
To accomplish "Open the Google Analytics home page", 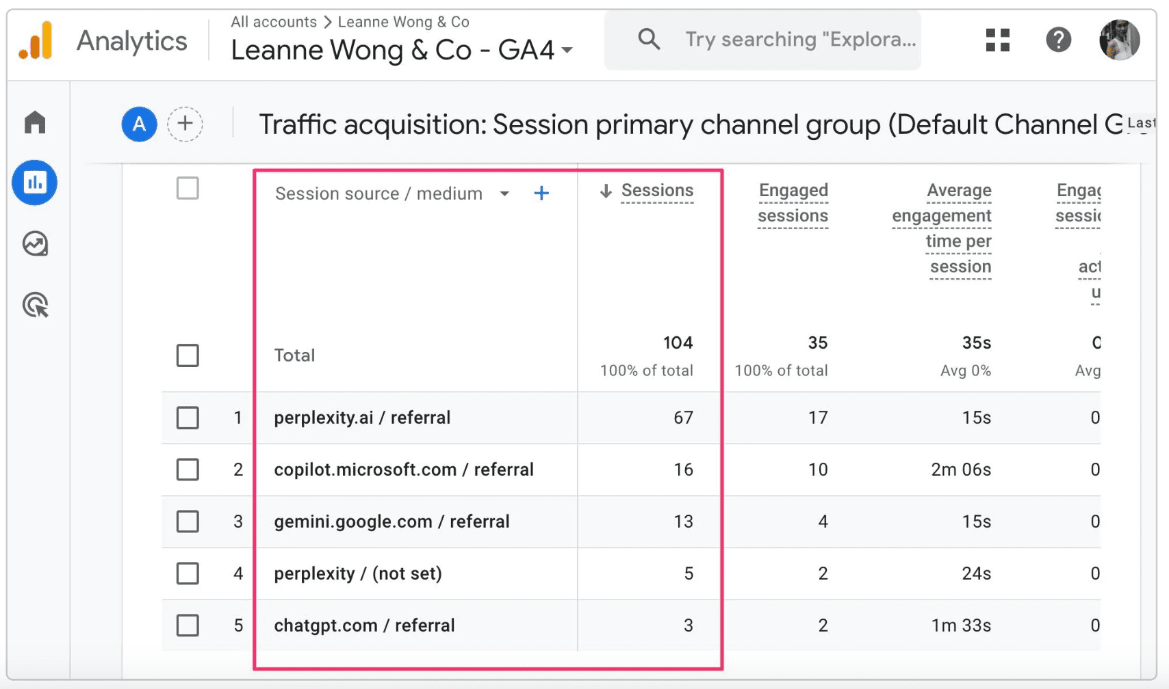I will click(34, 122).
